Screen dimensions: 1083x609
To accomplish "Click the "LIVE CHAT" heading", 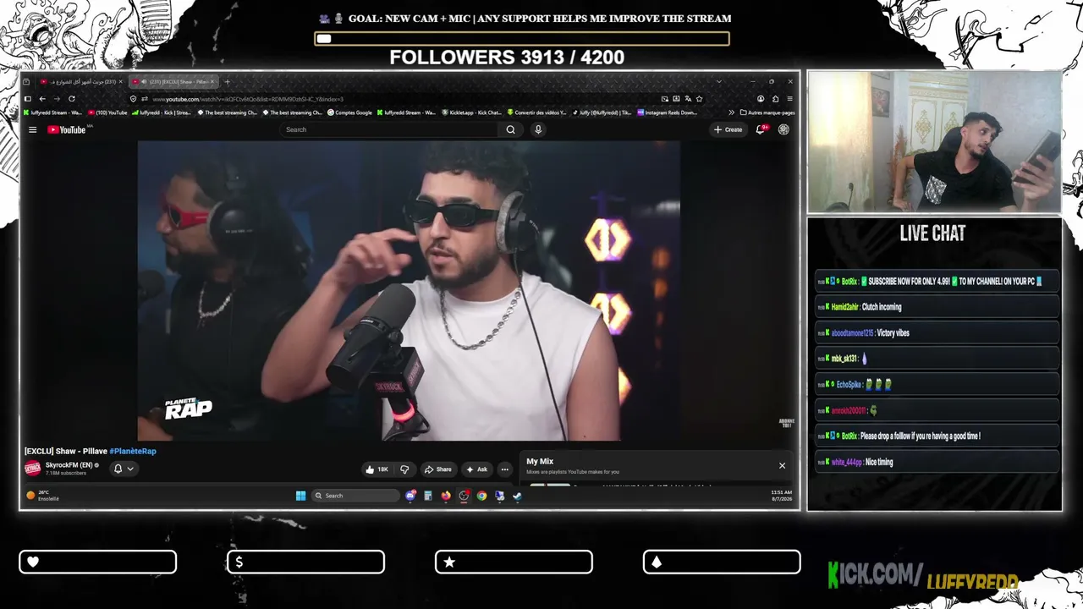I will point(932,233).
